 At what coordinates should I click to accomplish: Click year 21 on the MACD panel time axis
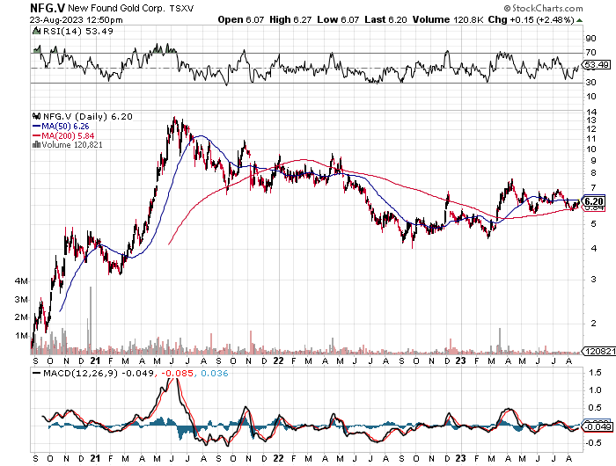point(95,458)
